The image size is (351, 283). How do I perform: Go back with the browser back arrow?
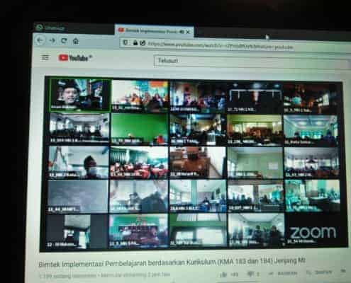click(40, 40)
